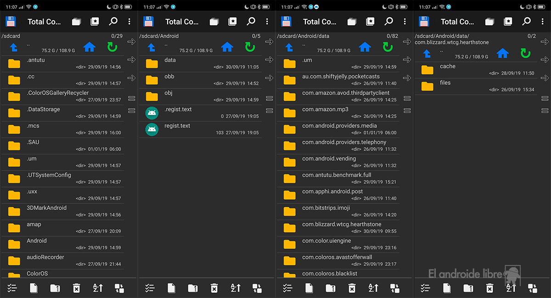Tap delete icon in /sdcard/Android panel

(214, 288)
